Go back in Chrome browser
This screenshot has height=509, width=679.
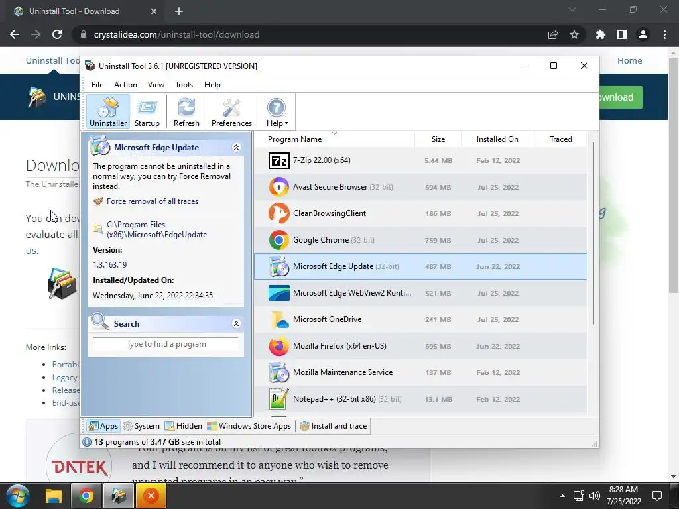point(15,34)
